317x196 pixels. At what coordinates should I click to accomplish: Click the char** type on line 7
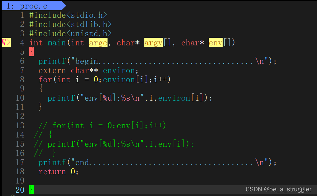pyautogui.click(x=85, y=70)
